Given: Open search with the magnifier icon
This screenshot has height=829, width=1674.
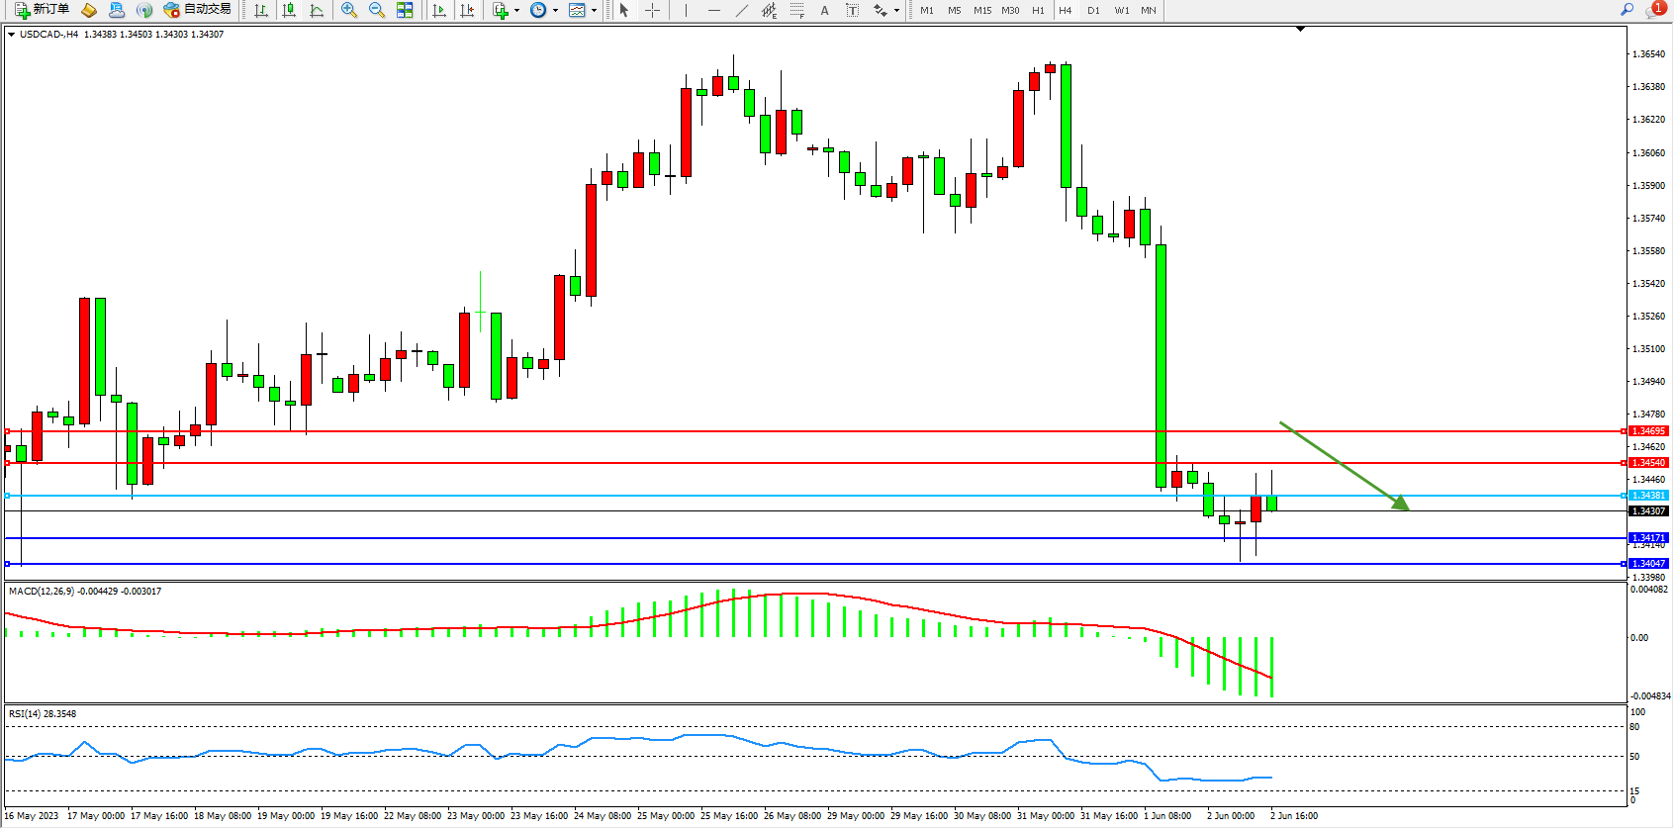Looking at the screenshot, I should coord(1627,10).
